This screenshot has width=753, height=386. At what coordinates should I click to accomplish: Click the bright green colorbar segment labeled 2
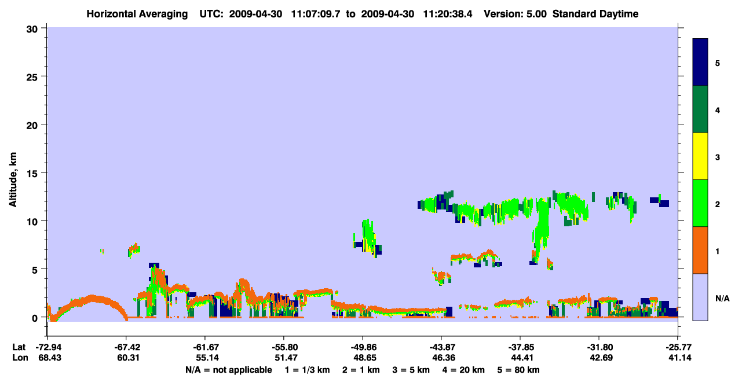[x=700, y=203]
